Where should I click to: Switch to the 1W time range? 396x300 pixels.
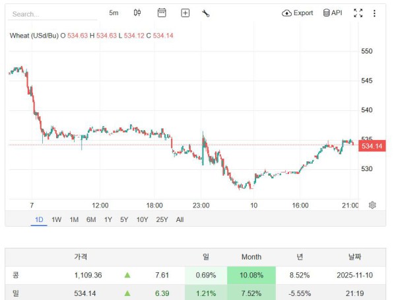pyautogui.click(x=57, y=219)
